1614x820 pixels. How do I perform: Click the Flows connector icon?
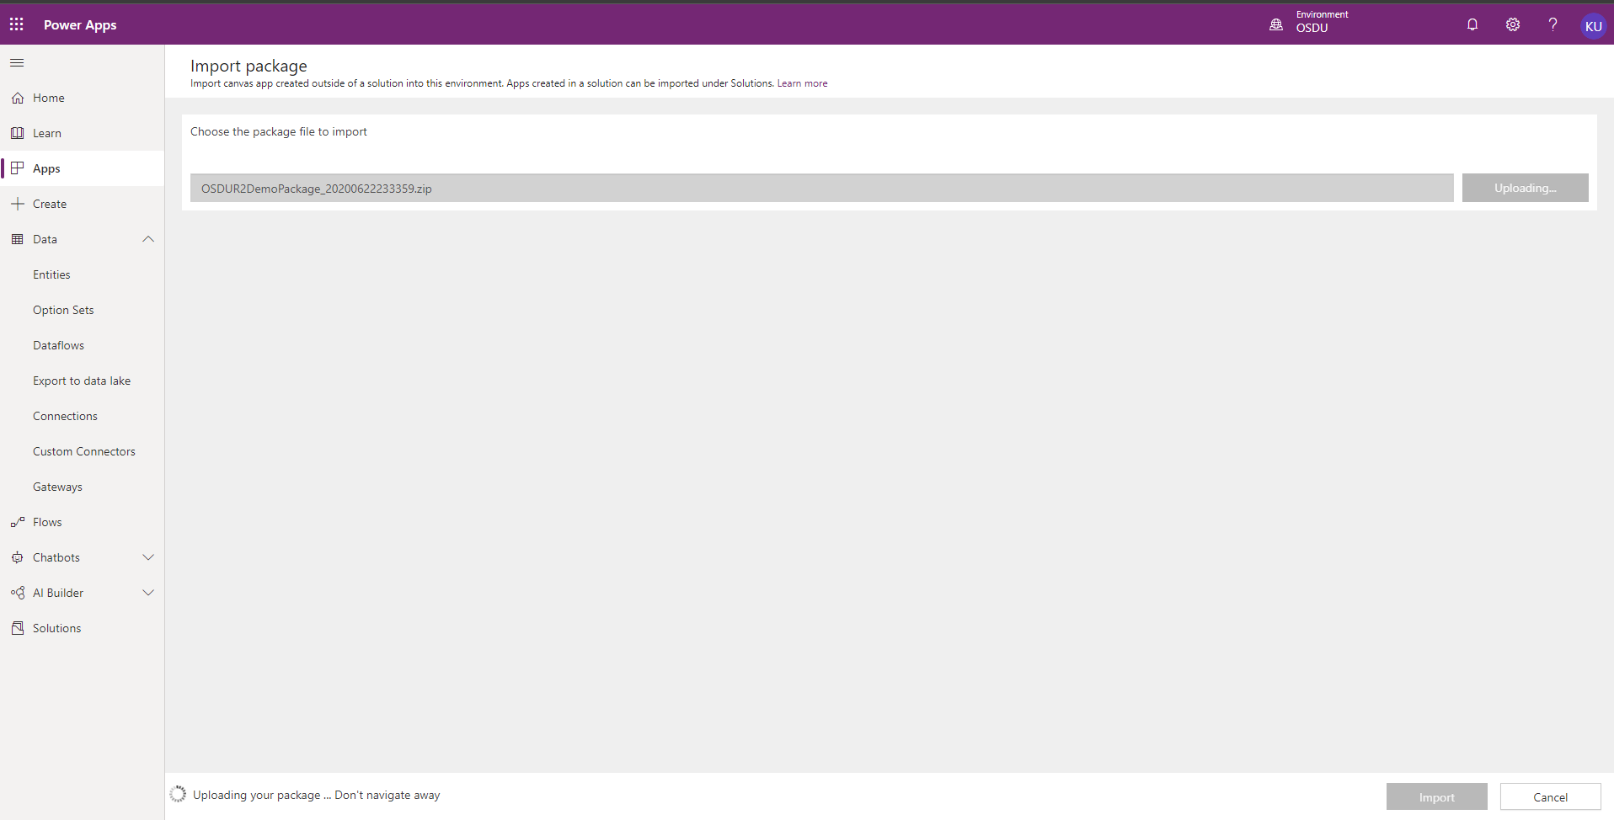tap(18, 522)
